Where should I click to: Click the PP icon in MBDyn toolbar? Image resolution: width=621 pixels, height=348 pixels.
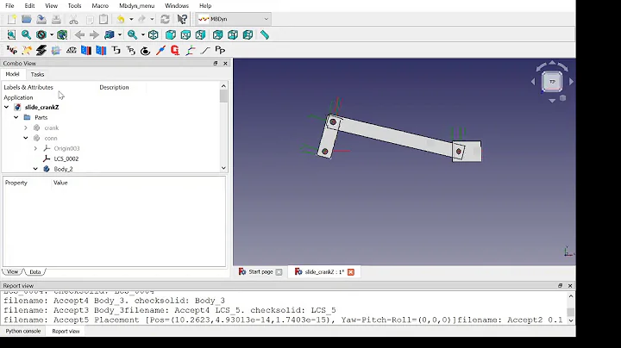tap(220, 50)
